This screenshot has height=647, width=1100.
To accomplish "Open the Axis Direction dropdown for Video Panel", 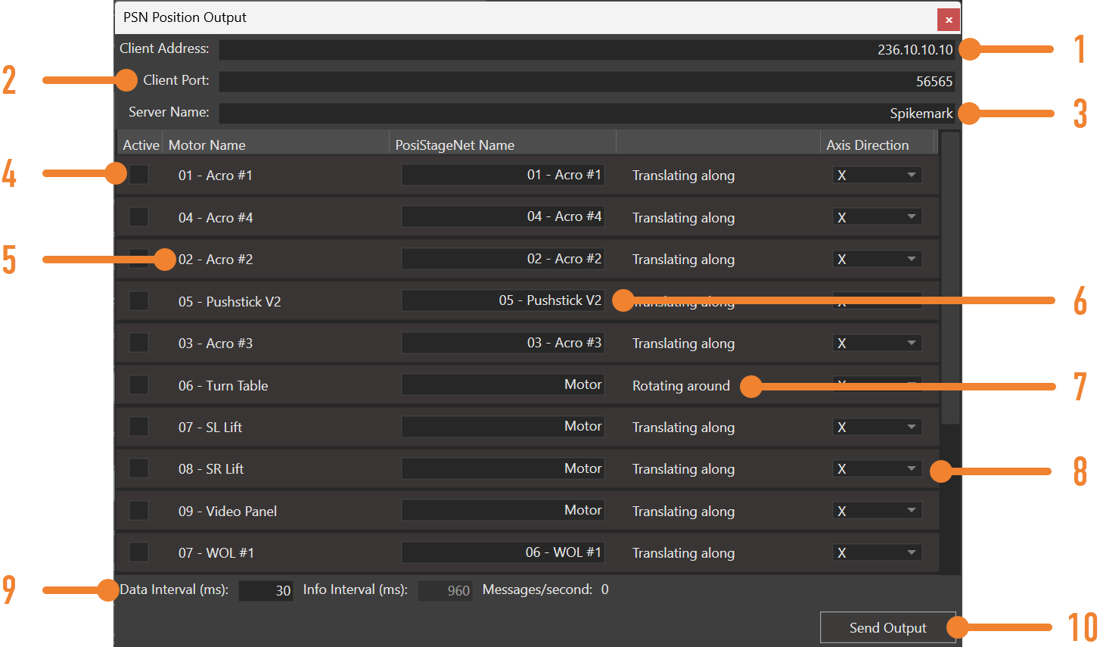I will click(x=876, y=510).
